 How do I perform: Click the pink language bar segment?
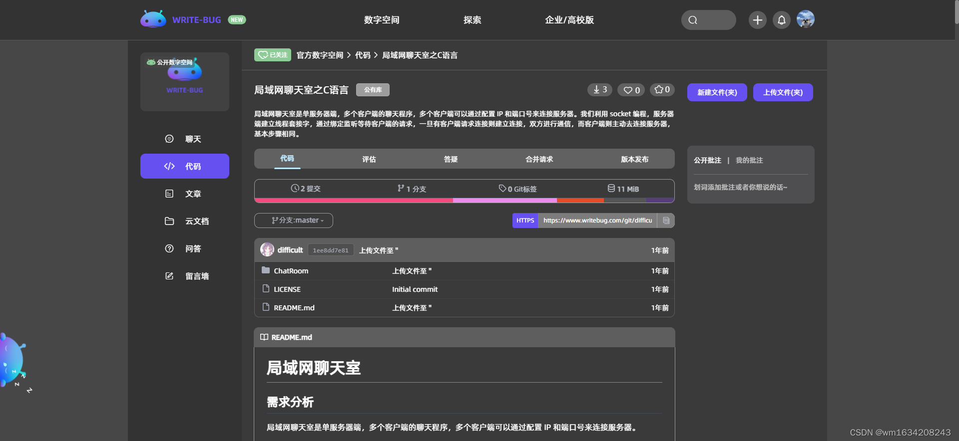tap(354, 201)
